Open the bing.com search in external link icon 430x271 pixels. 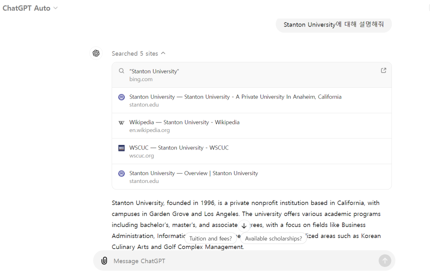[x=384, y=71]
